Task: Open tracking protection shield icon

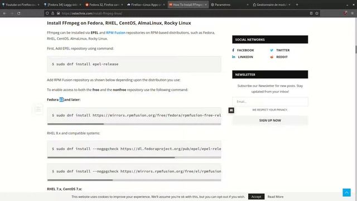Action: pos(47,13)
